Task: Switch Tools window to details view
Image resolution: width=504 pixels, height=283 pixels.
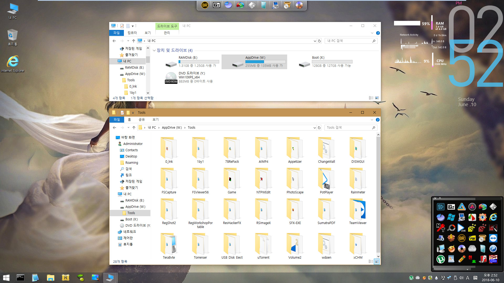Action: click(371, 262)
